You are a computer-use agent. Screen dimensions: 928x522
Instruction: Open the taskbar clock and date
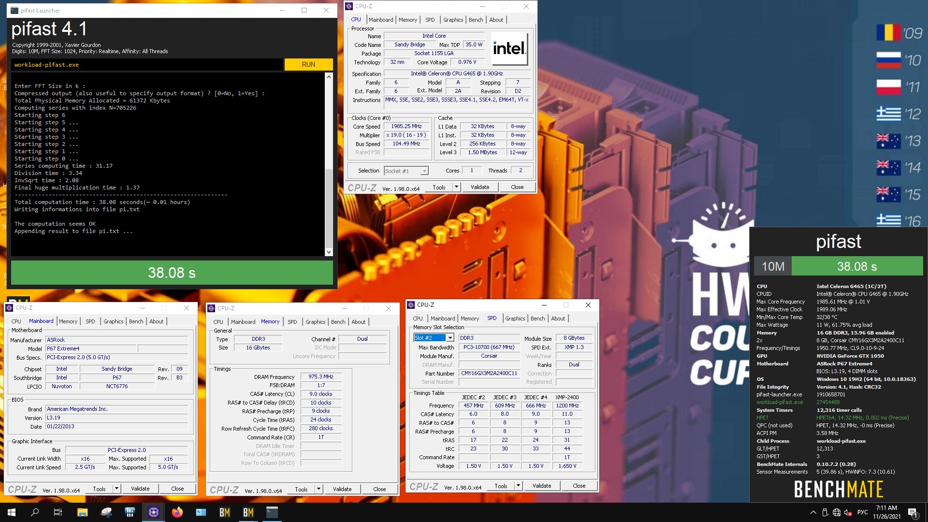[886, 512]
